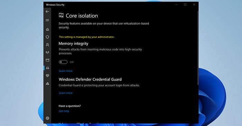Open Firewall & network protection icon
This screenshot has height=126, width=242.
coord(47,52)
